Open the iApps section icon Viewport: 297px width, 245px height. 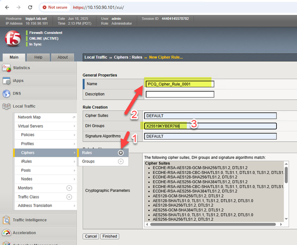[7, 81]
